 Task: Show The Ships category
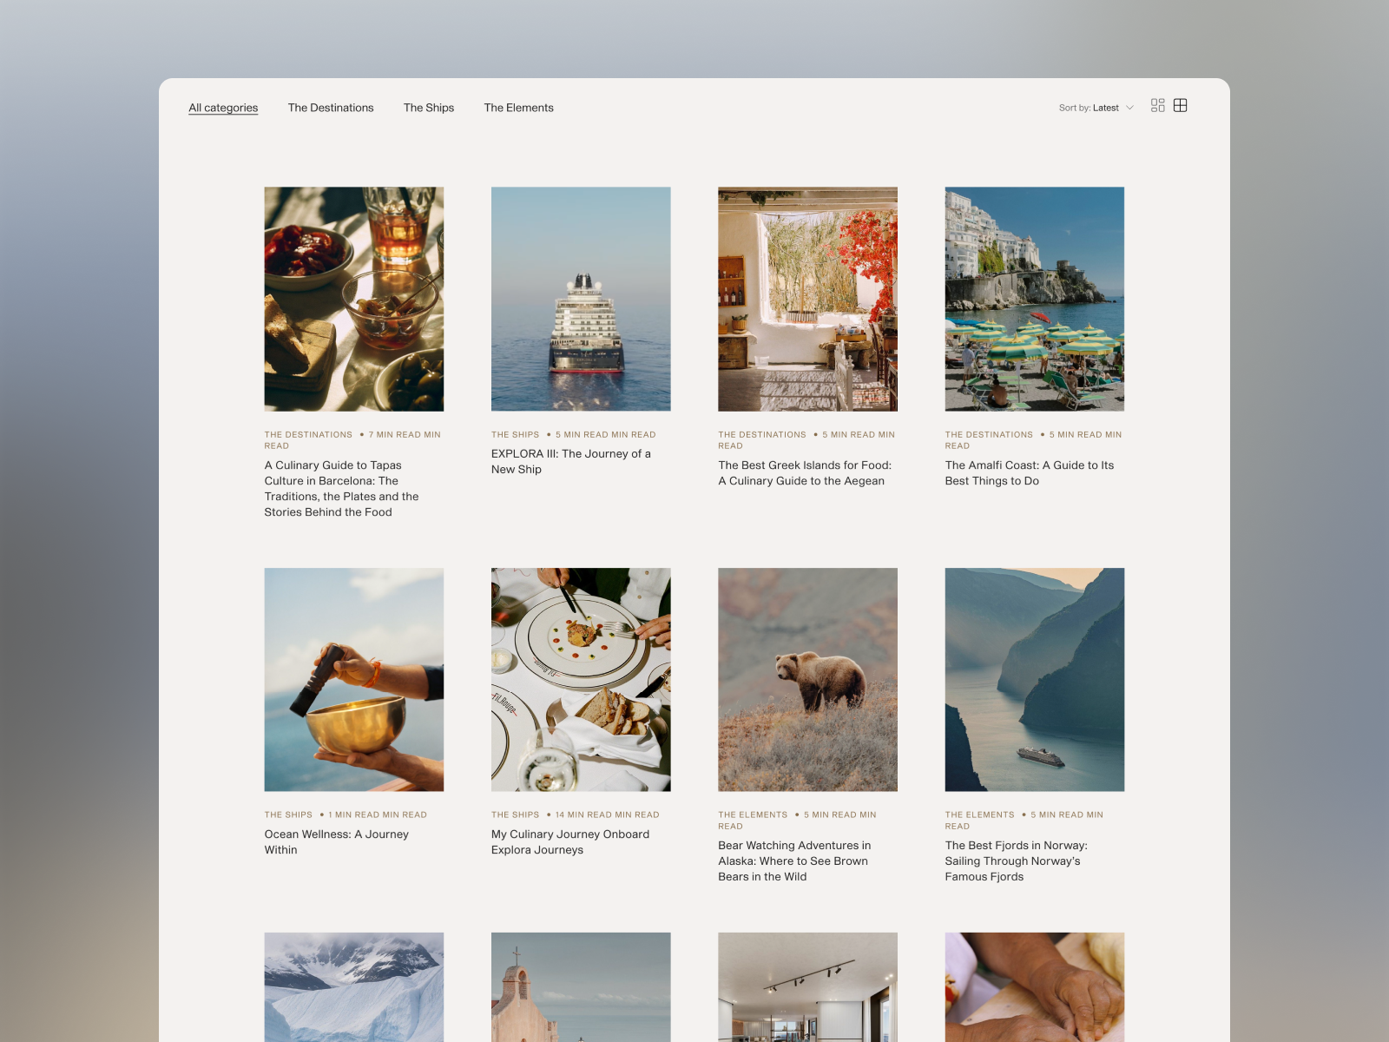pos(429,108)
